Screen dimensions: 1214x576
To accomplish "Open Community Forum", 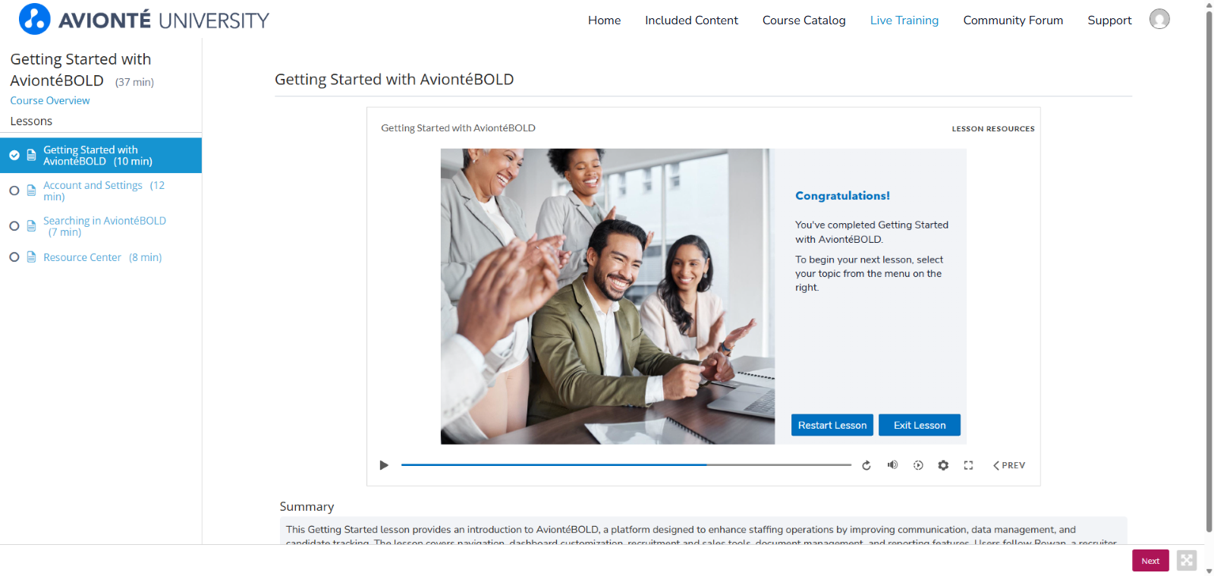I will (1013, 20).
